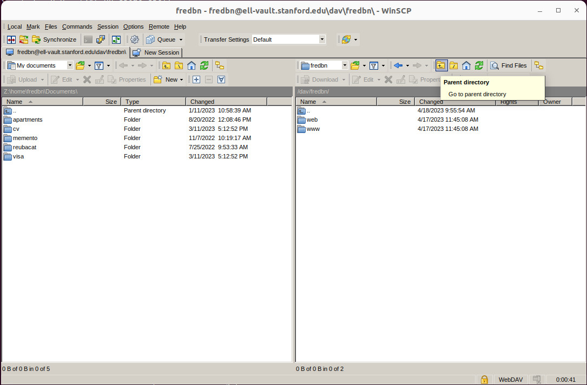Switch to the New Session tab
Viewport: 587px width, 385px height.
[x=156, y=52]
